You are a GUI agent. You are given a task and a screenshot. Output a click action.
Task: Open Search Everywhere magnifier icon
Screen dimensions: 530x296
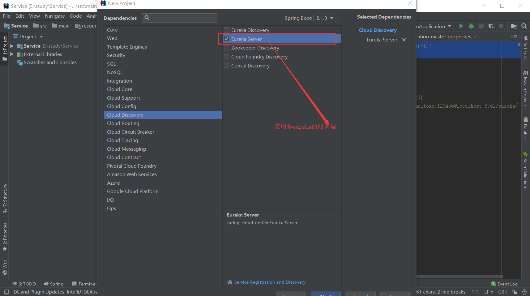pyautogui.click(x=524, y=26)
